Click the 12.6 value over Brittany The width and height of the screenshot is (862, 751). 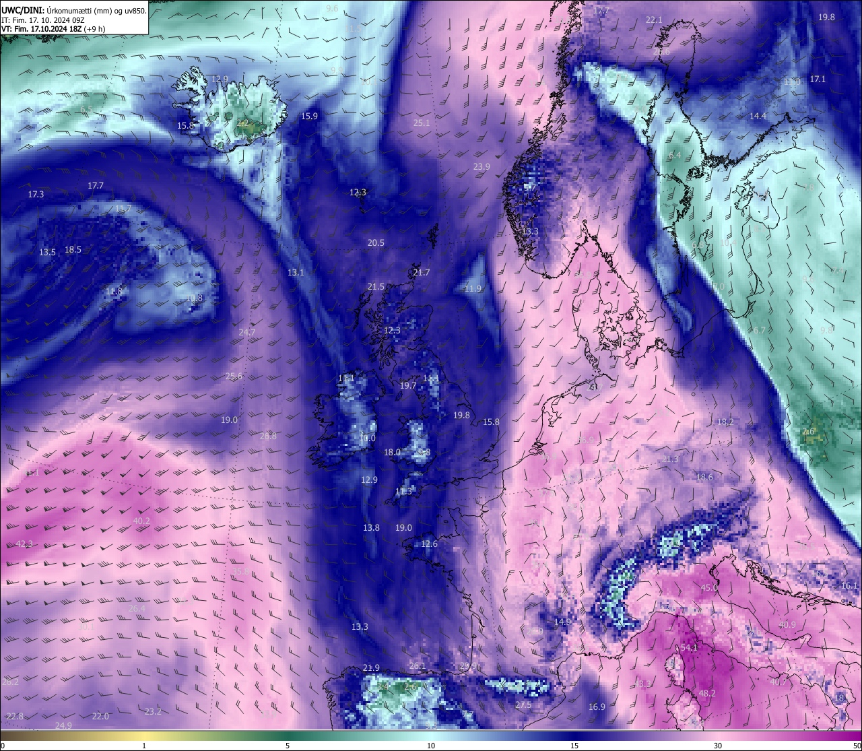(429, 544)
